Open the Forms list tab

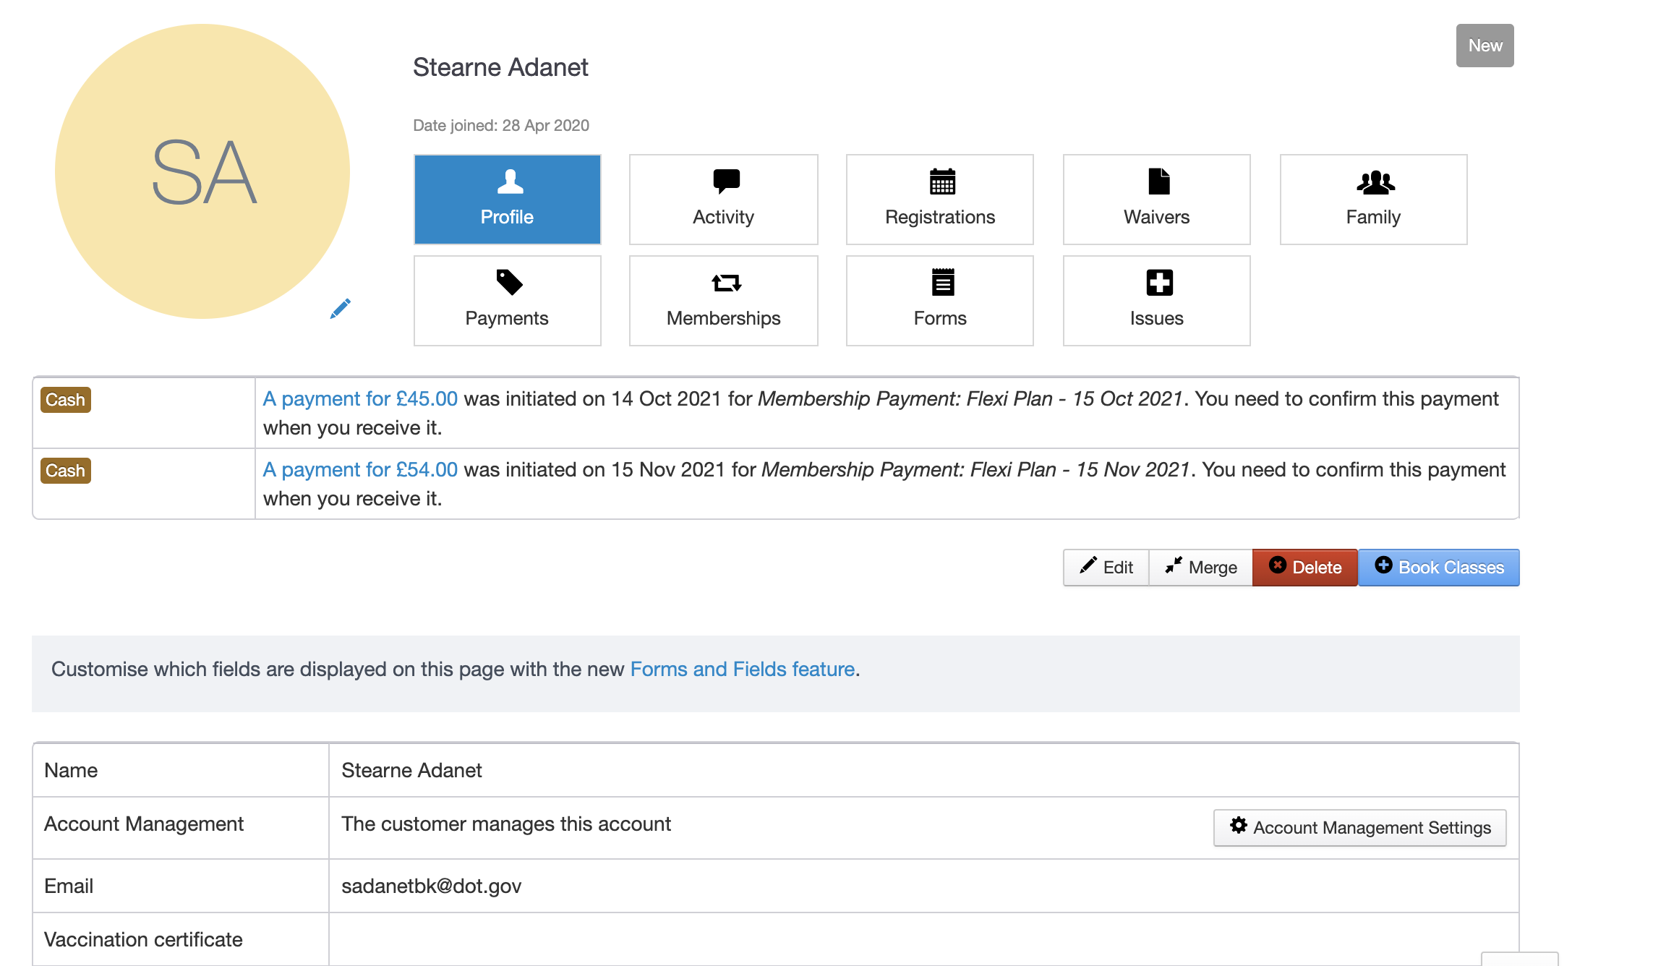point(939,300)
